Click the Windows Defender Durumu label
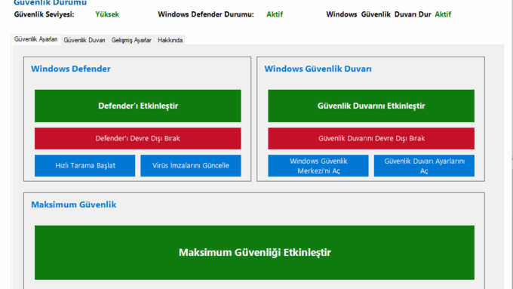513x289 pixels. point(206,14)
